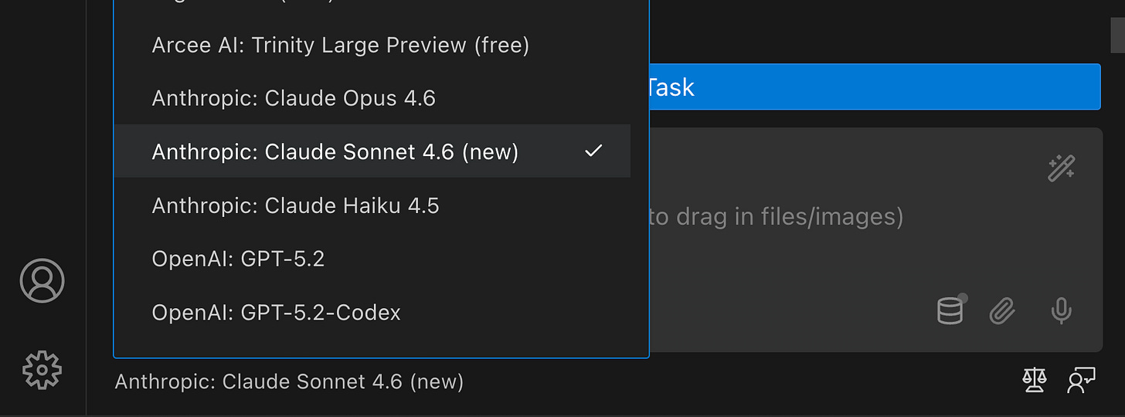
Task: Select Anthropic: Claude Sonnet 4.6 (new) option
Action: [x=335, y=152]
